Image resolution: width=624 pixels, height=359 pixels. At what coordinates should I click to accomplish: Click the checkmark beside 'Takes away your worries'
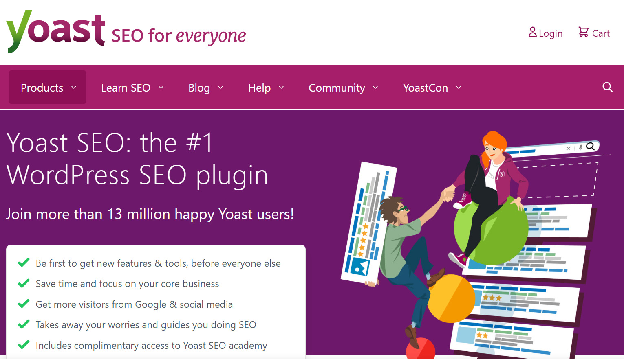[24, 324]
